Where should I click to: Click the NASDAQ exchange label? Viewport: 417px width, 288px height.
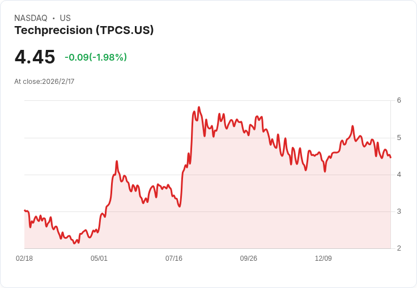pyautogui.click(x=31, y=18)
